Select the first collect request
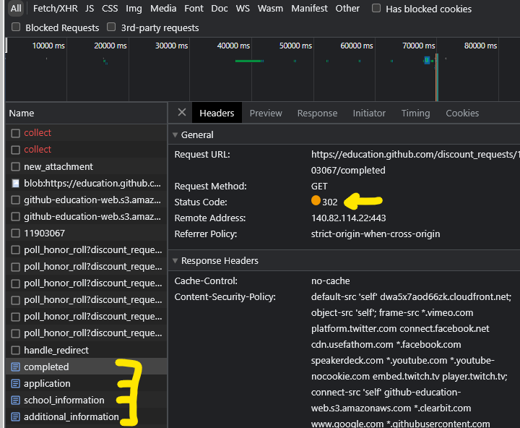Screen dimensions: 520x428 click(x=86, y=133)
